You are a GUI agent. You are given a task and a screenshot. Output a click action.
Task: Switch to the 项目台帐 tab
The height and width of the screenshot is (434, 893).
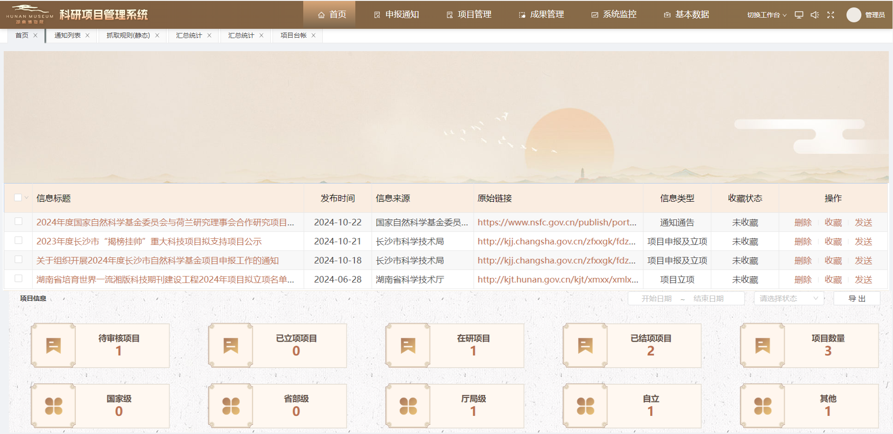coord(293,35)
